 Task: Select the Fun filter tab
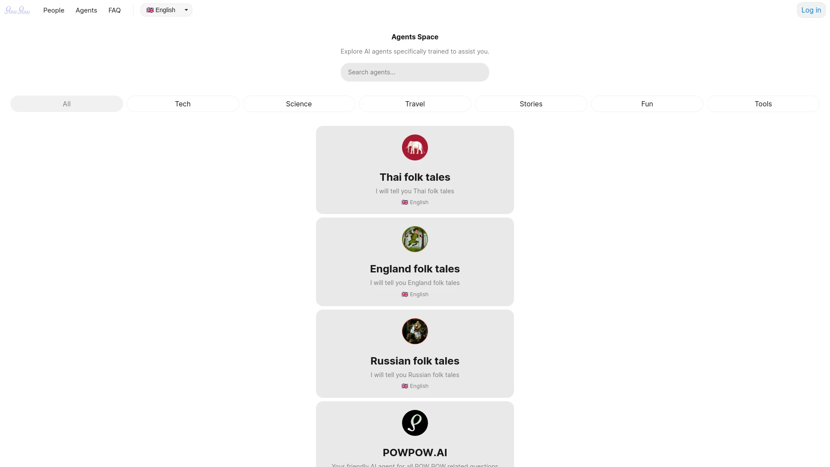647,103
